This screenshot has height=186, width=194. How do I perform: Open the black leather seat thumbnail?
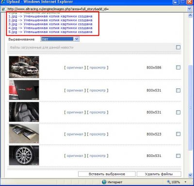[x=24, y=112]
